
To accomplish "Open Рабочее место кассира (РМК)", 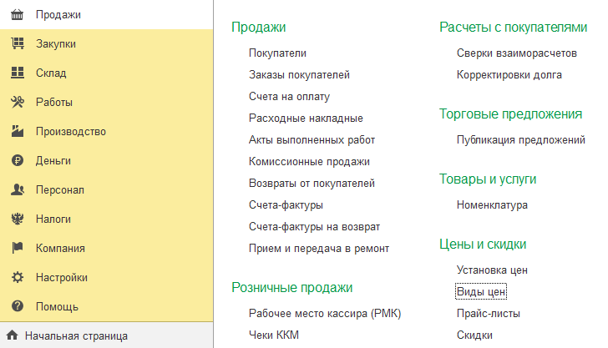I will (325, 314).
